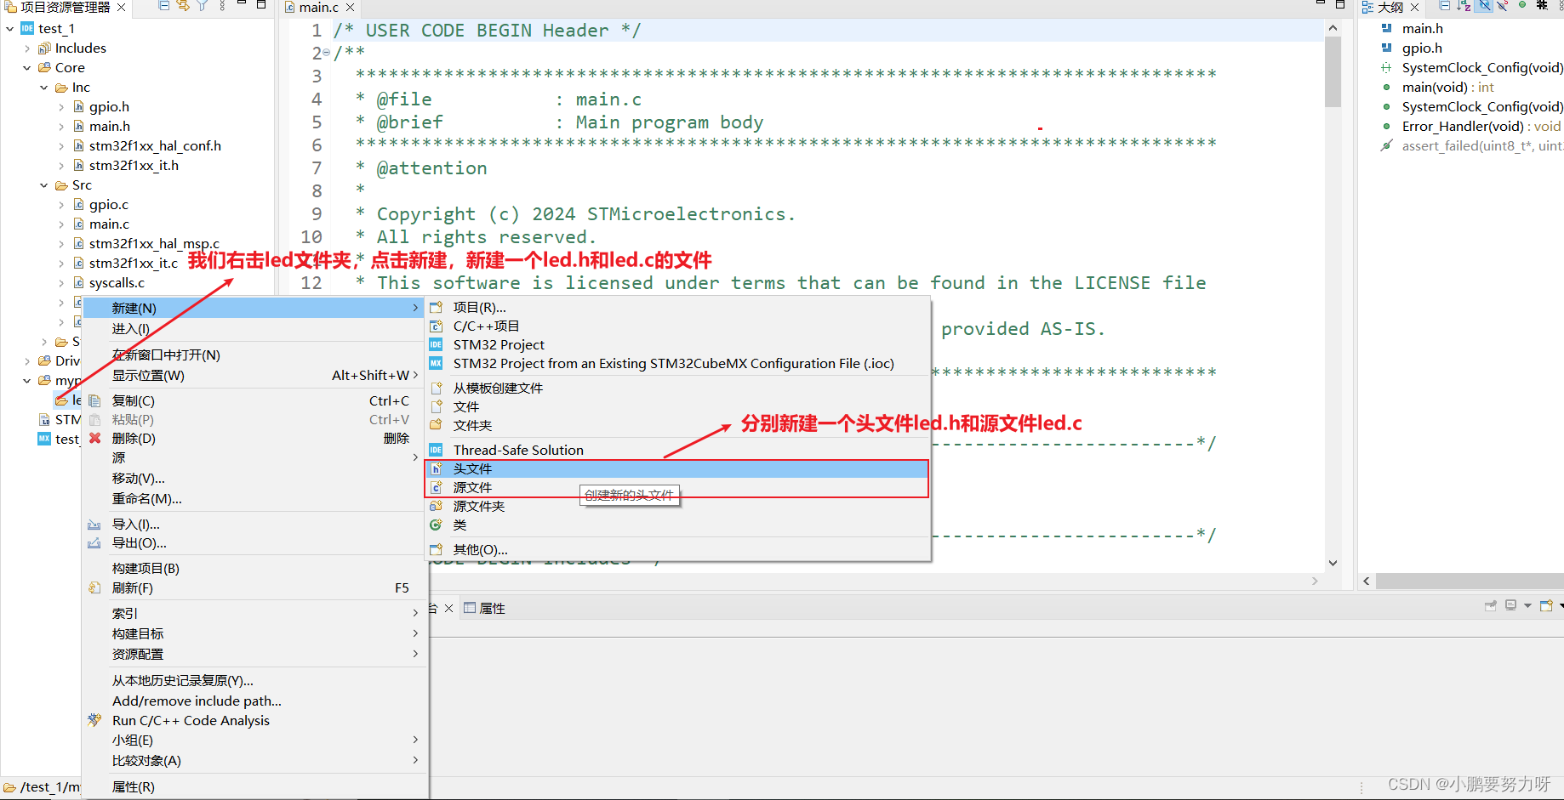Click the STM32 Project IDE icon in submenu
The width and height of the screenshot is (1564, 800).
coord(436,344)
